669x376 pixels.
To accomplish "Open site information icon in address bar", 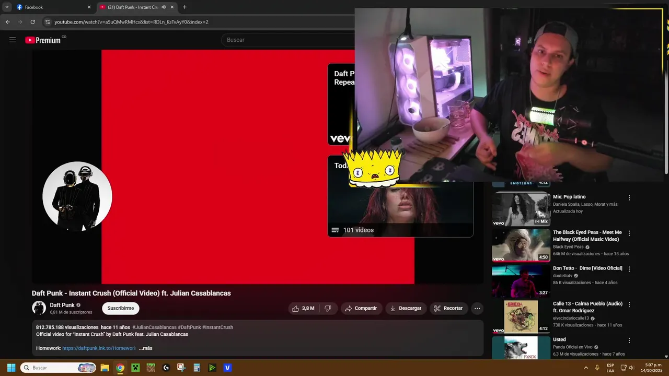I will [x=48, y=22].
